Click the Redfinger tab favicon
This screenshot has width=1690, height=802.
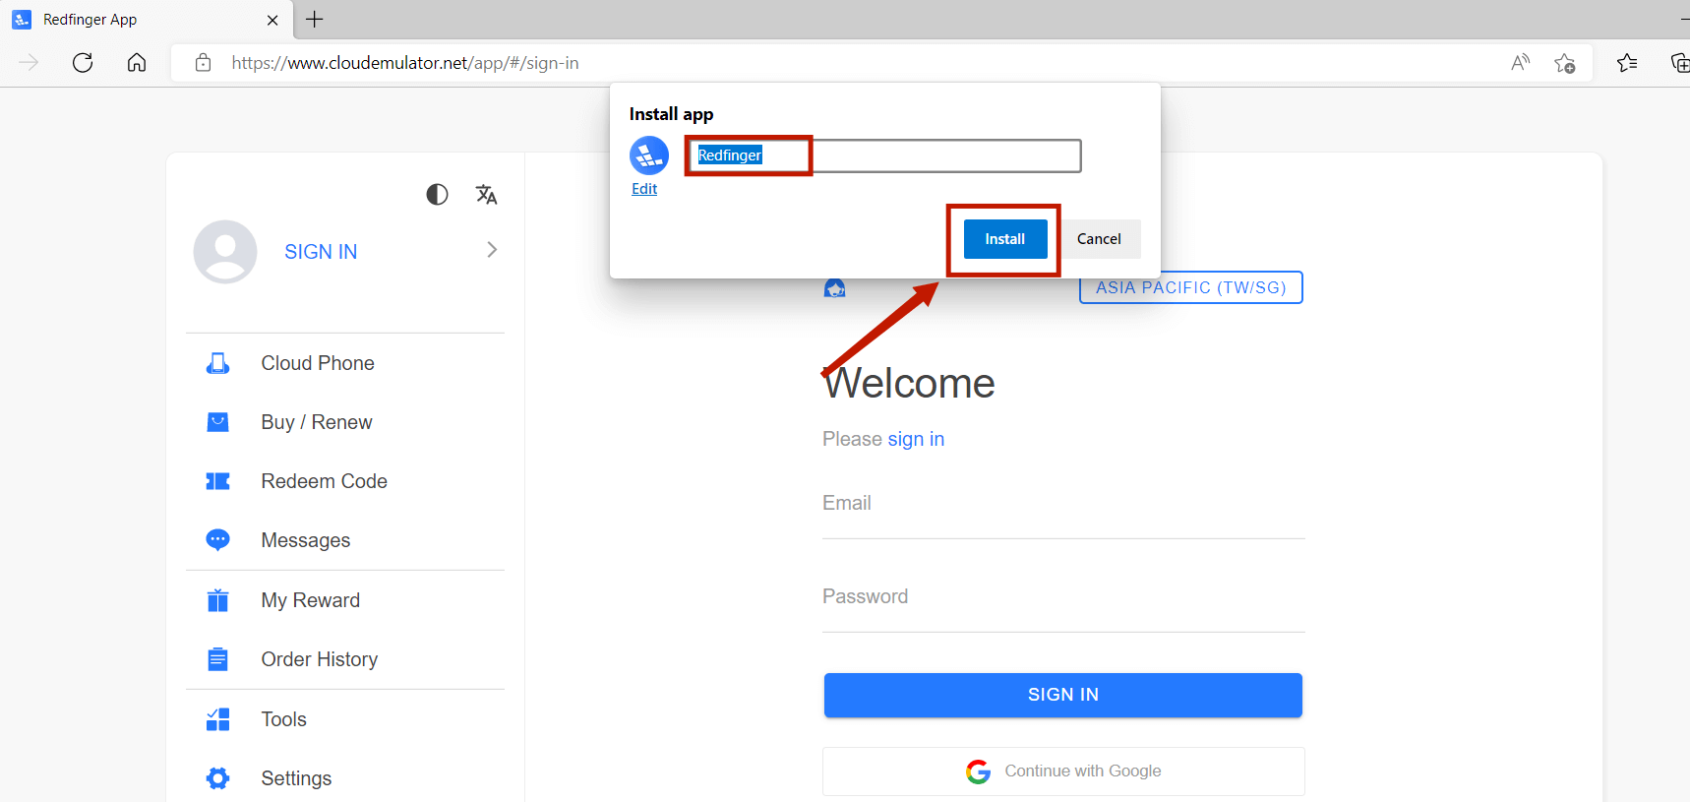(22, 20)
